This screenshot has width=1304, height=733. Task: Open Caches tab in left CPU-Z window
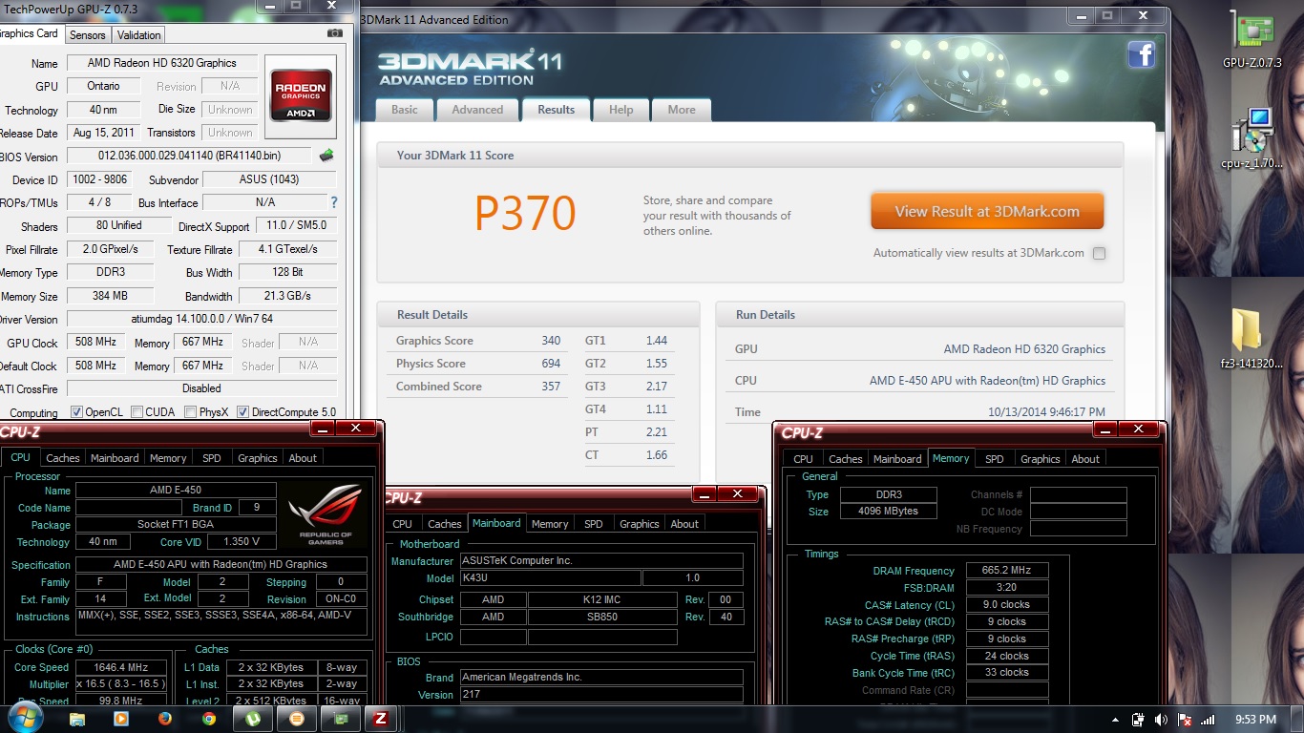(x=63, y=458)
